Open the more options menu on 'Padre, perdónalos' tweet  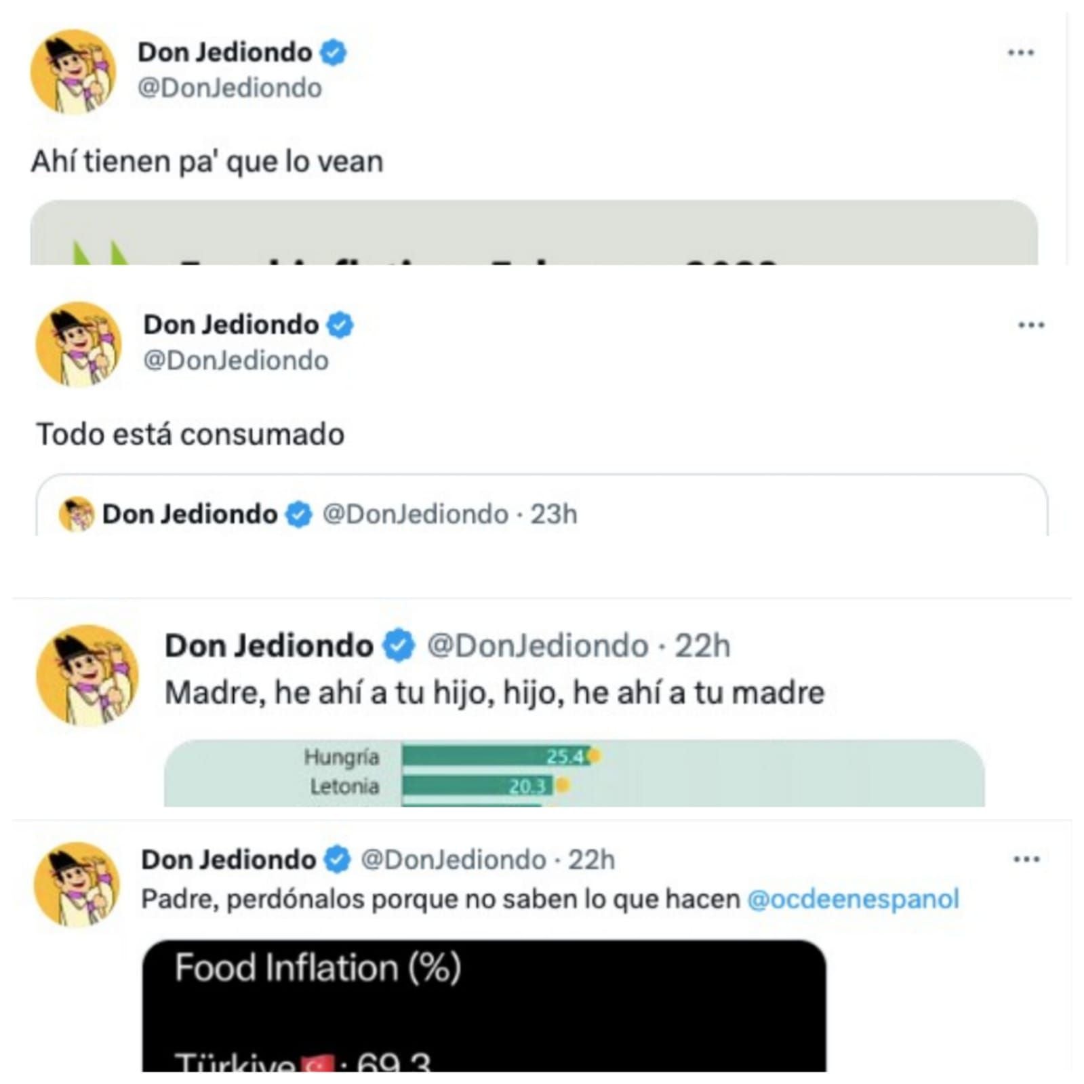(x=1026, y=860)
